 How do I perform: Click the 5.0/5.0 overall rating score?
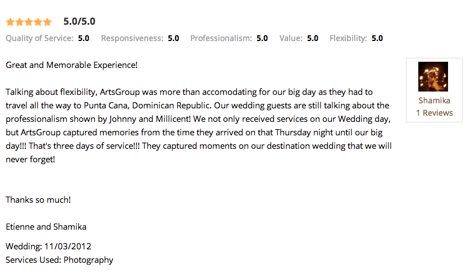pos(79,21)
